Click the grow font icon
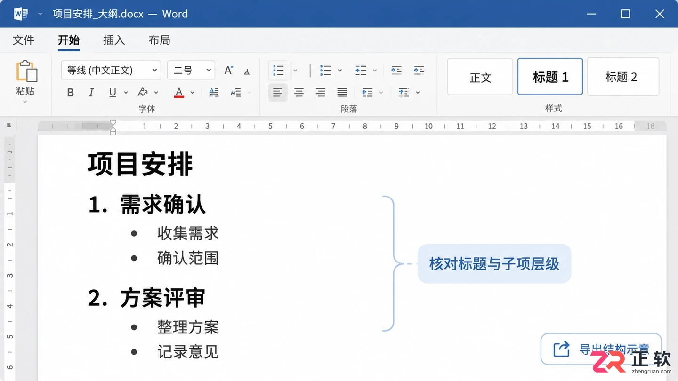Viewport: 678px width, 381px height. click(228, 71)
